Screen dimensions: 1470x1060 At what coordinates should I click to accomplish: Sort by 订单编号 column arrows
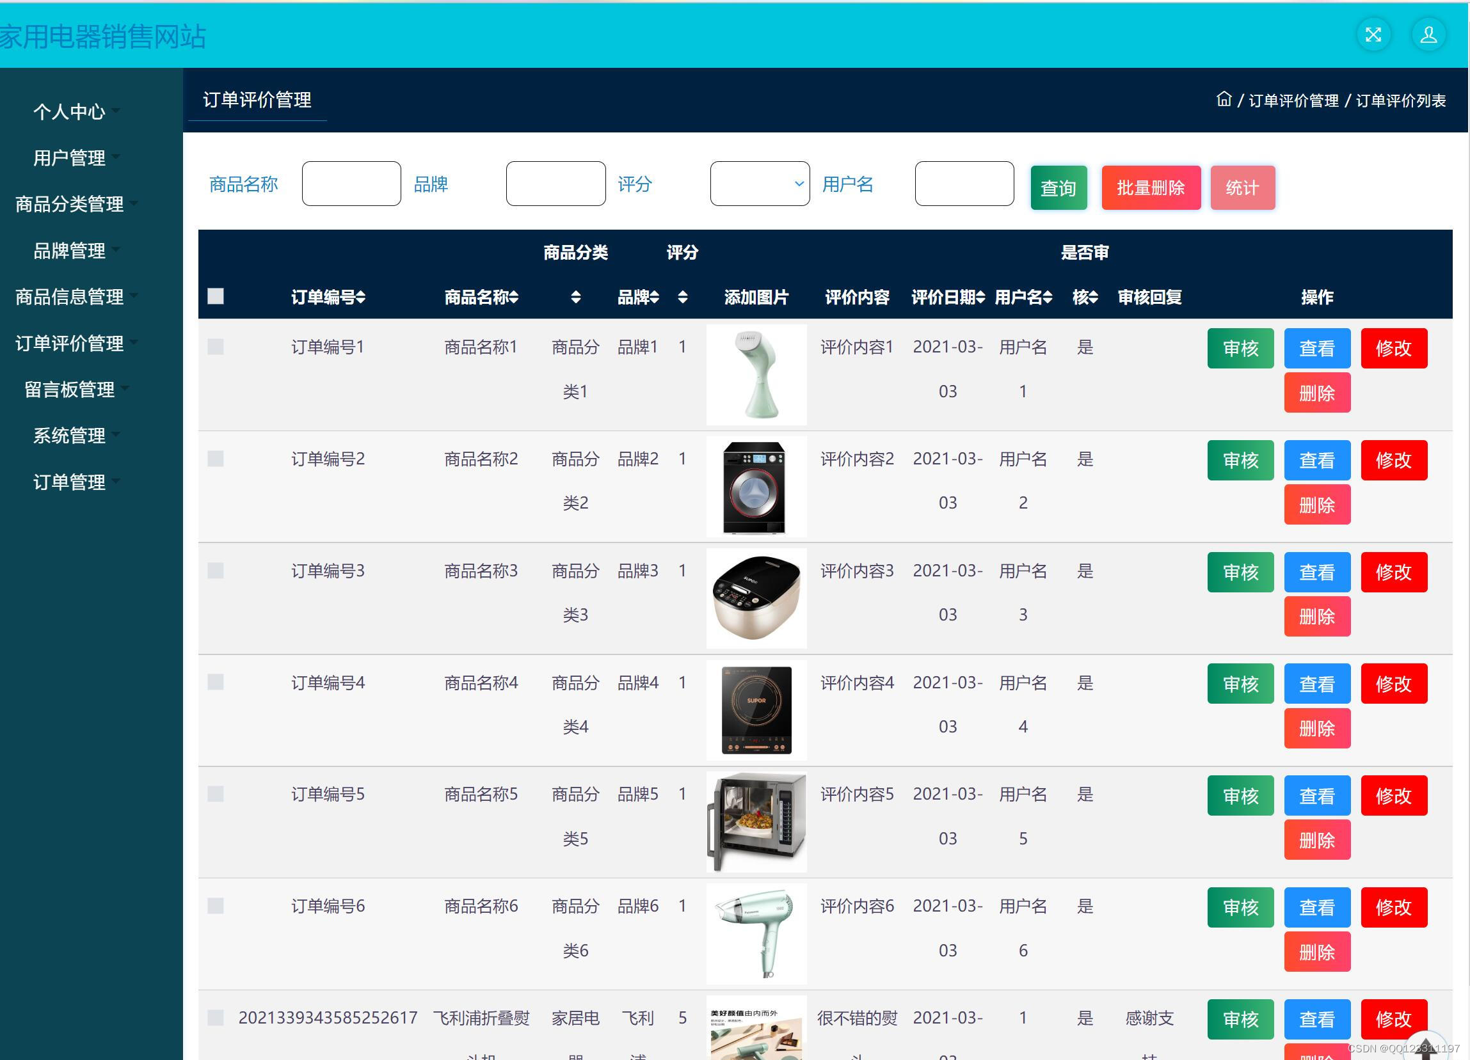[x=361, y=297]
